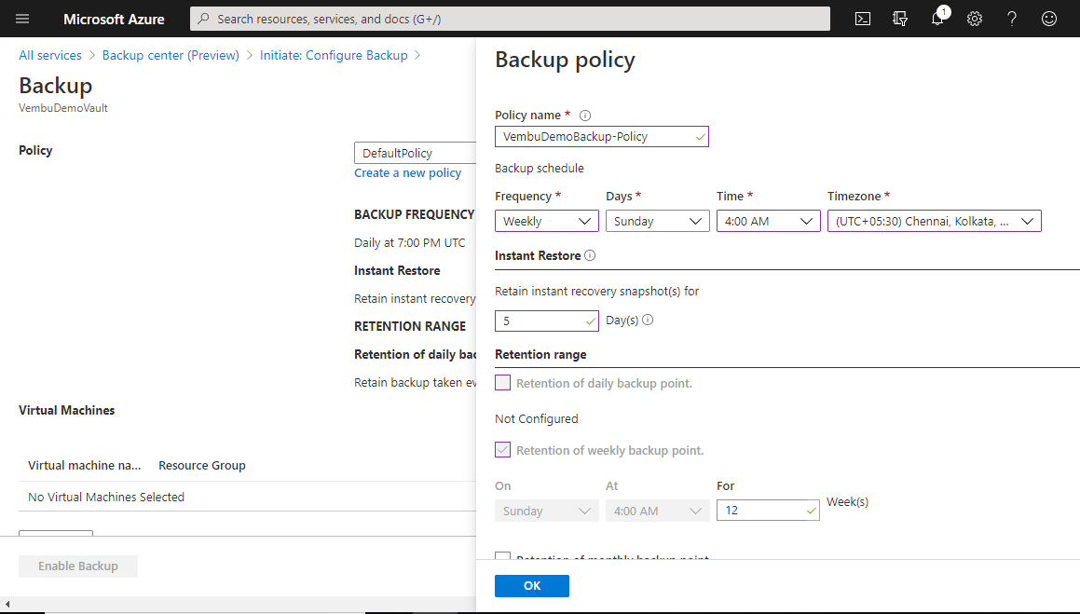Focus the global search box

[x=510, y=19]
